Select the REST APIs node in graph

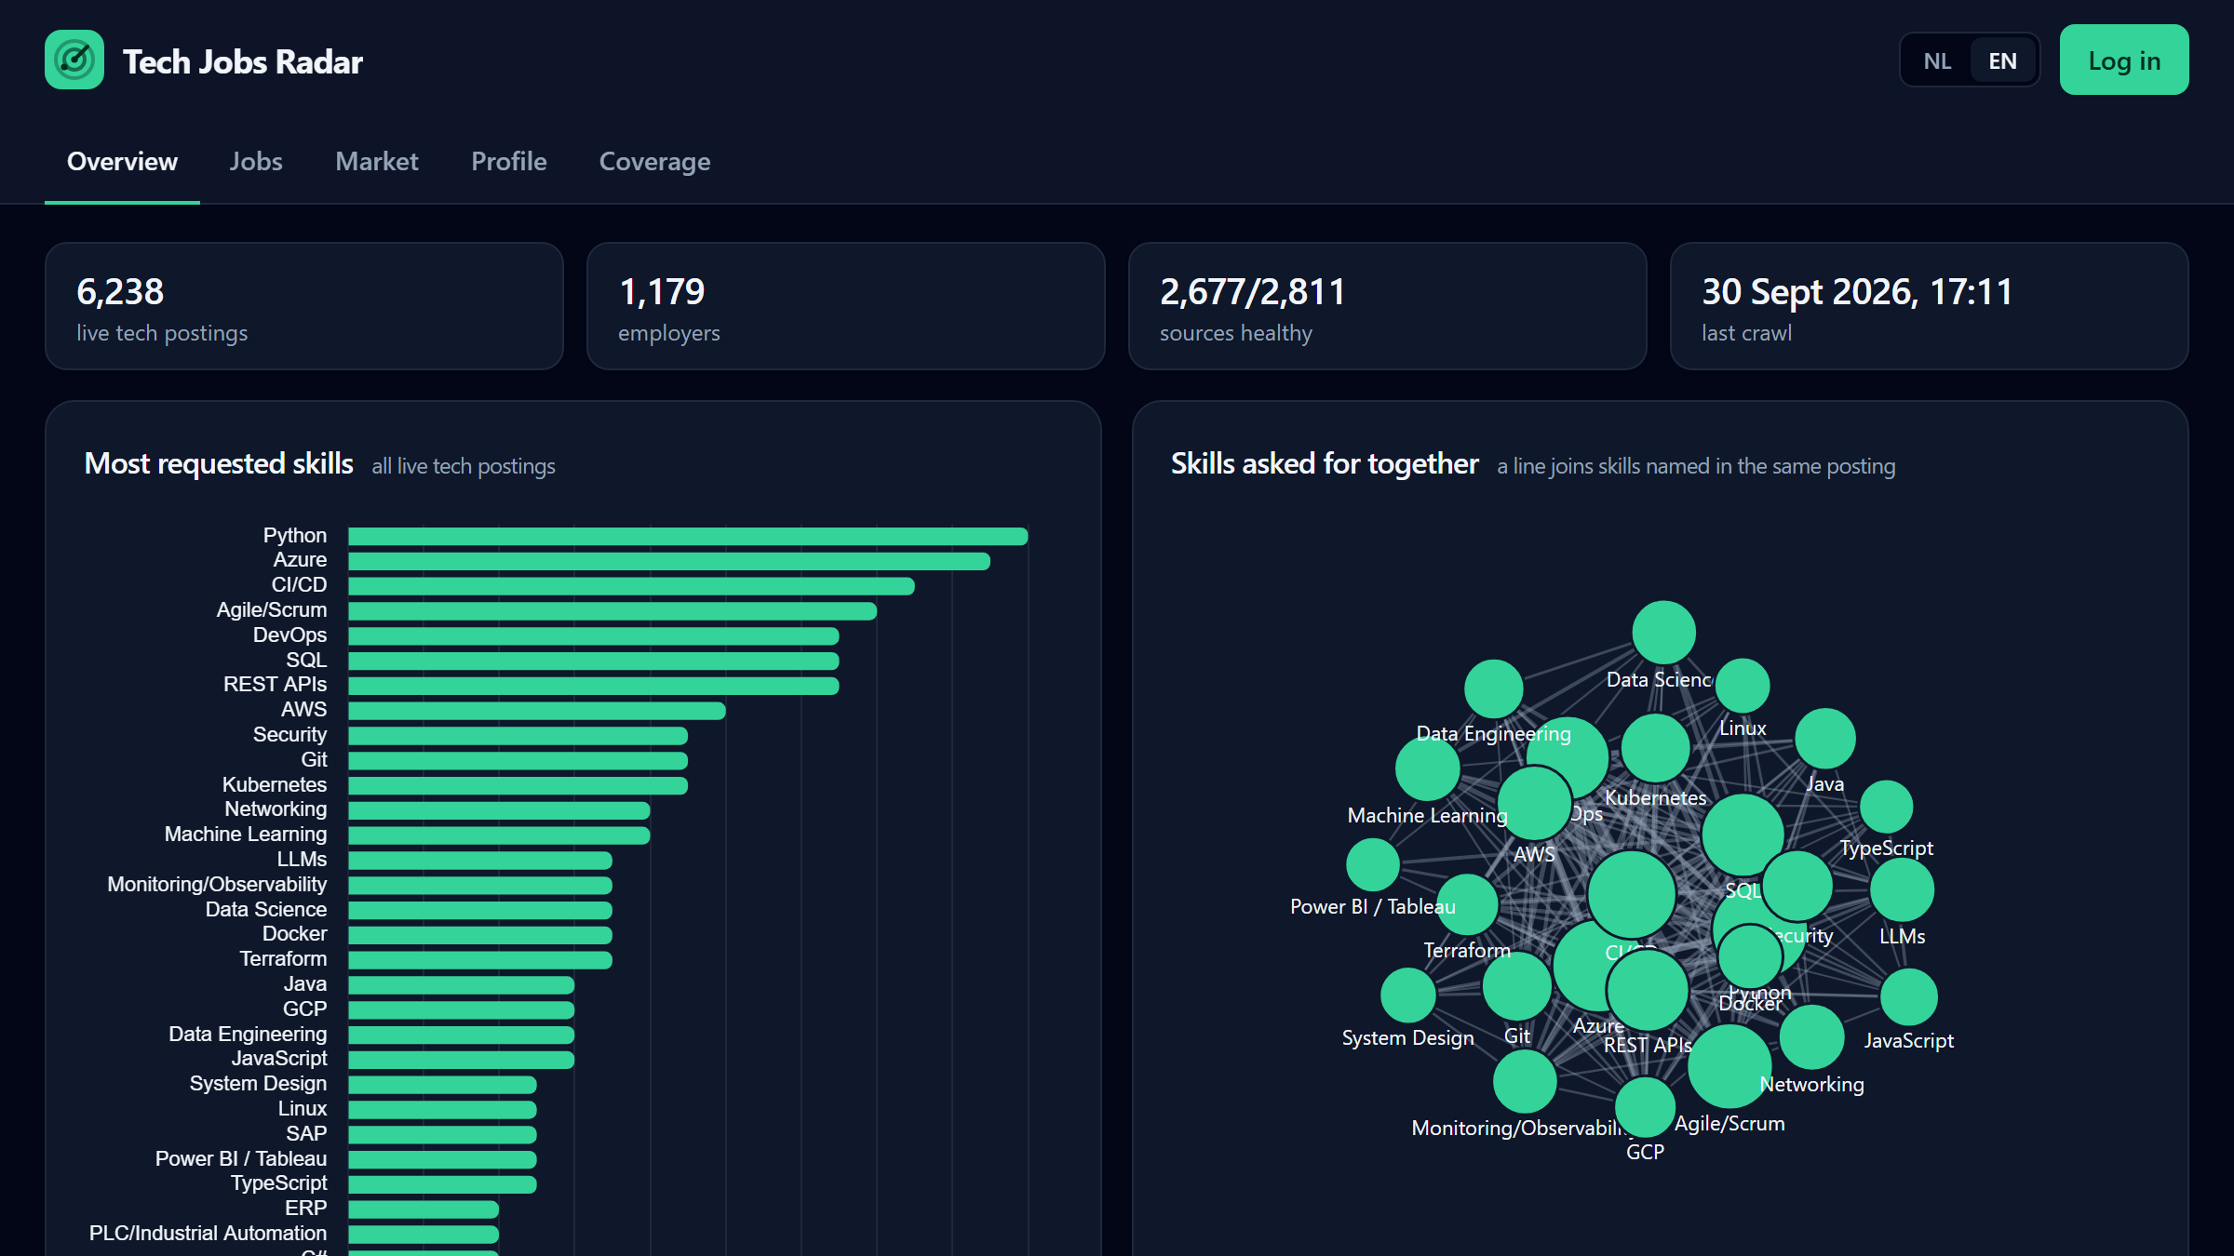pos(1648,990)
